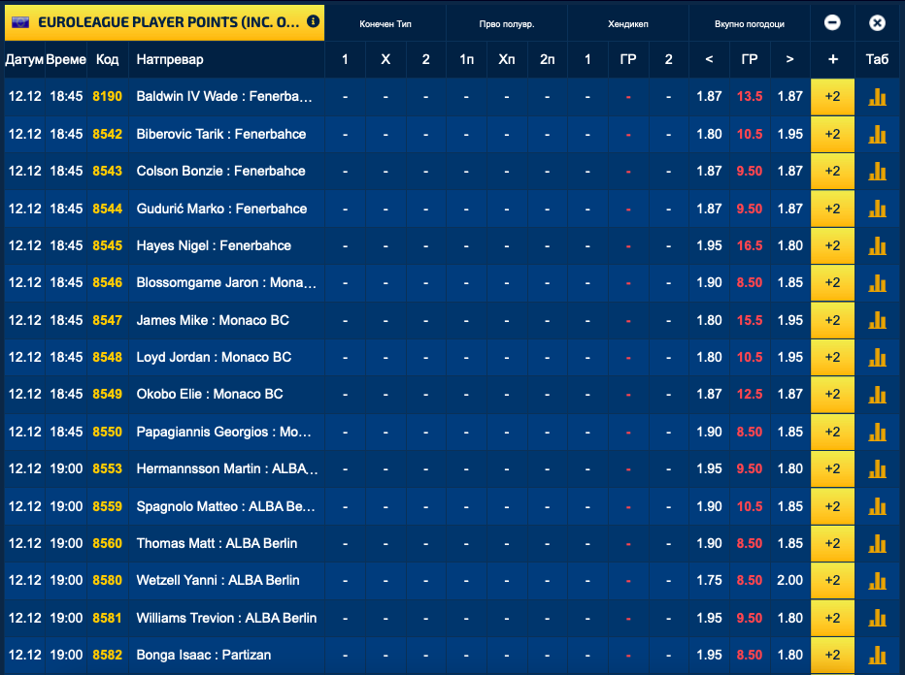
Task: Expand more bets for Hermannsson Martin
Action: click(x=832, y=468)
